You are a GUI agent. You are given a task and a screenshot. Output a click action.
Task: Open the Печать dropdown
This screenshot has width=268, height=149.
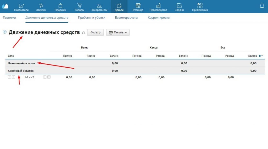pyautogui.click(x=118, y=32)
